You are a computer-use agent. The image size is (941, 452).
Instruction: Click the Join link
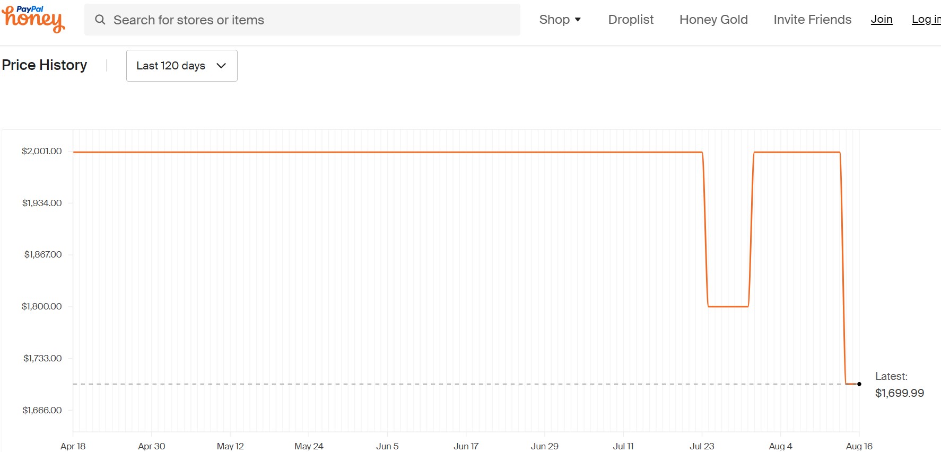point(882,20)
